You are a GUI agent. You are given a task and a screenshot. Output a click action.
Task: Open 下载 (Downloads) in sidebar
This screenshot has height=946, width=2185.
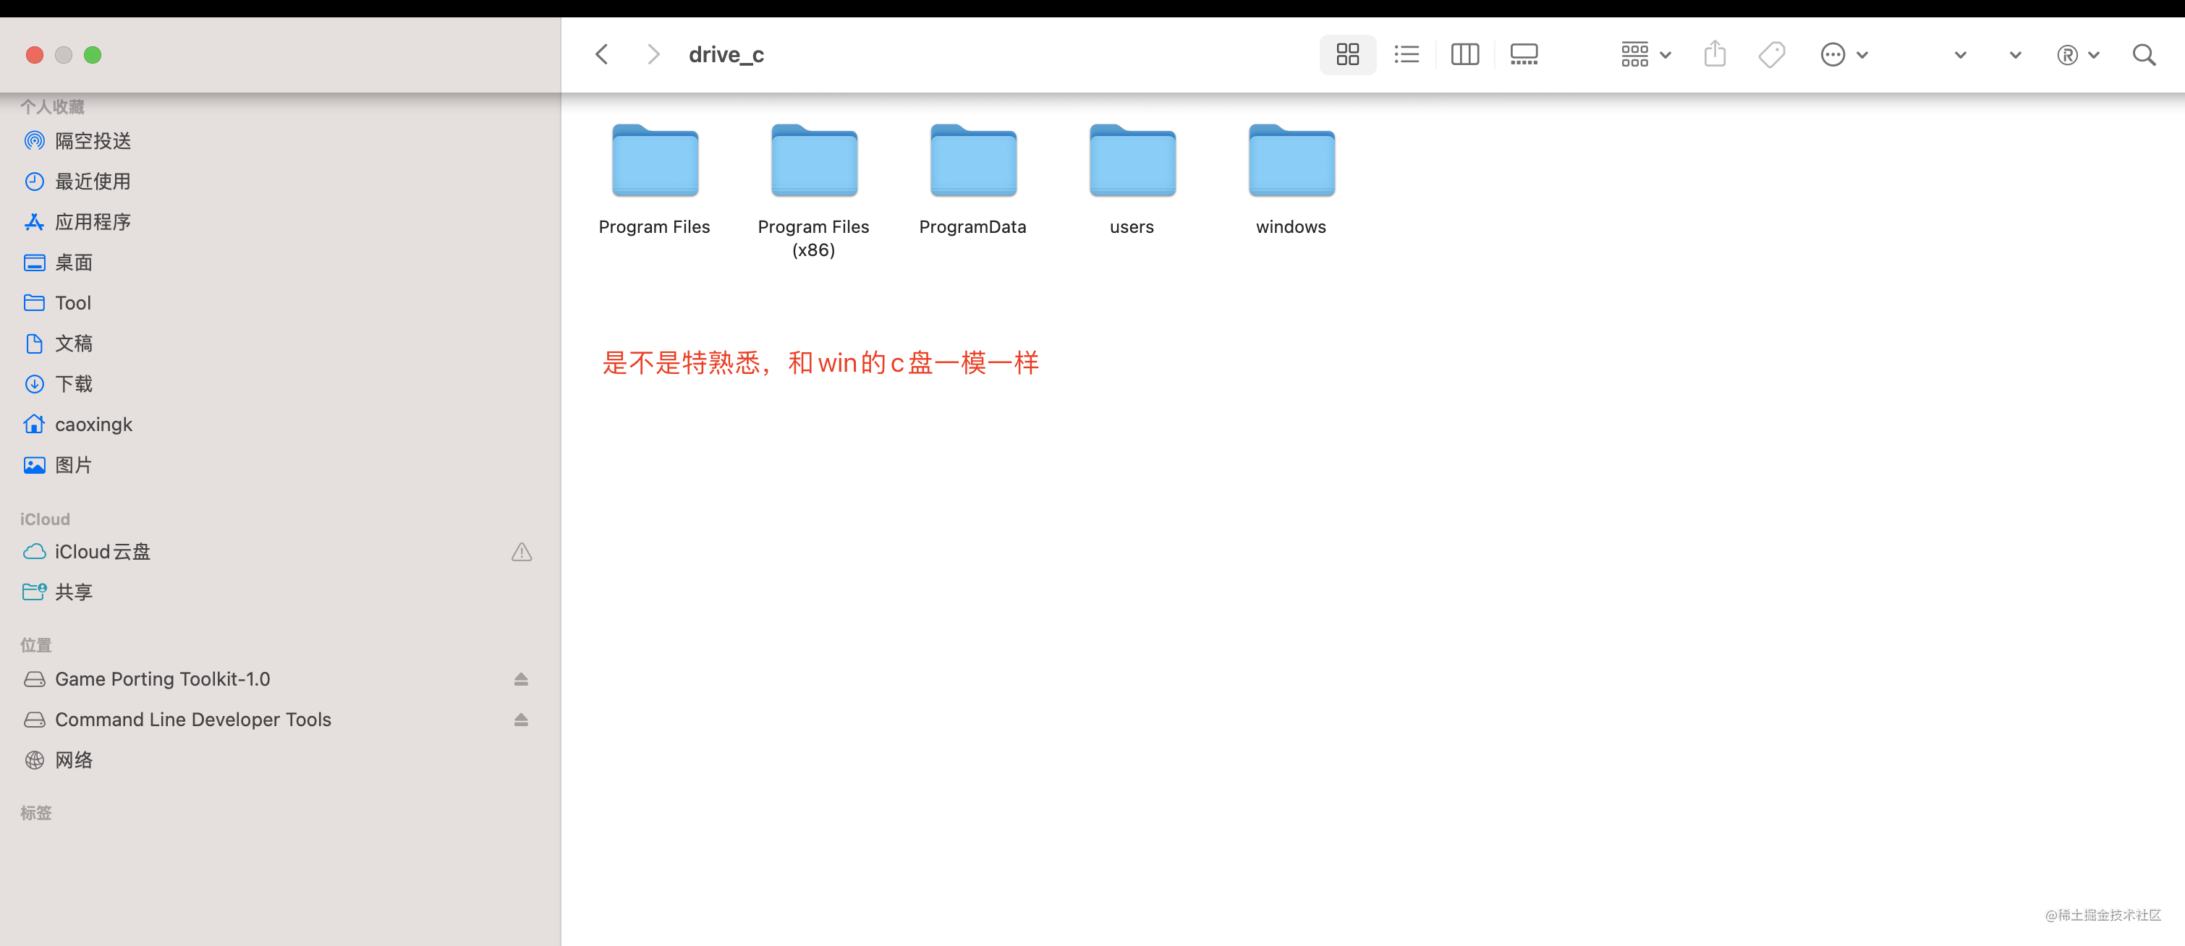point(280,384)
